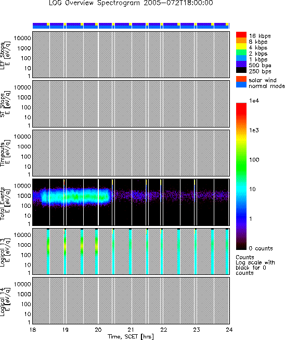Click the 'Time, SCET [hrs]' axis label

131,337
